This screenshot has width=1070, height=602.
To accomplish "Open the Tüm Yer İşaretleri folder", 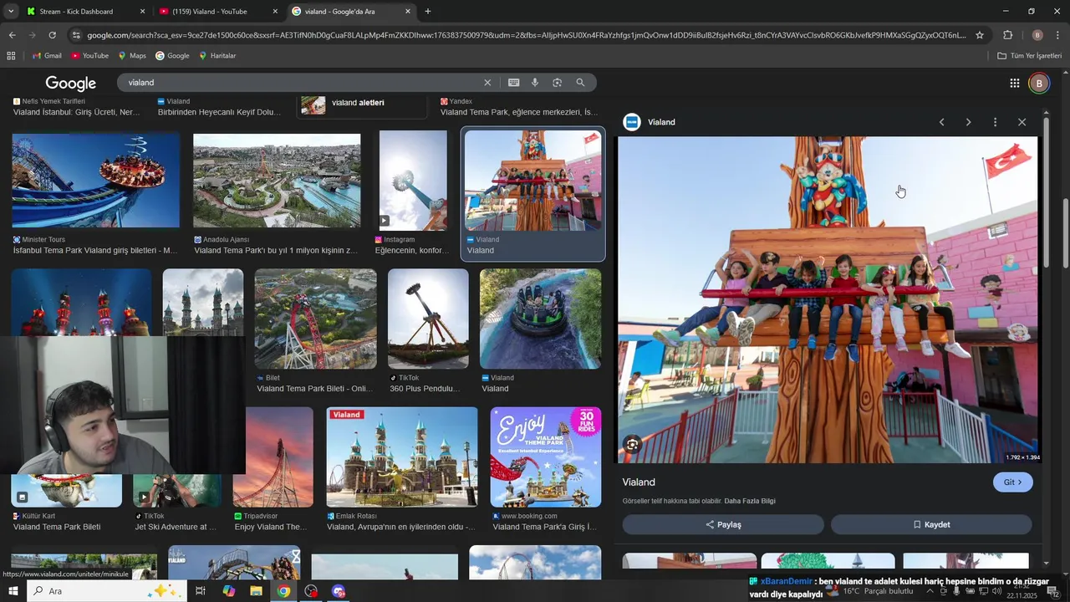I will [1029, 56].
